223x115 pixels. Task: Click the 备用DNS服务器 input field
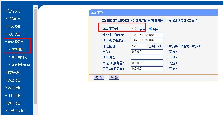point(147,69)
